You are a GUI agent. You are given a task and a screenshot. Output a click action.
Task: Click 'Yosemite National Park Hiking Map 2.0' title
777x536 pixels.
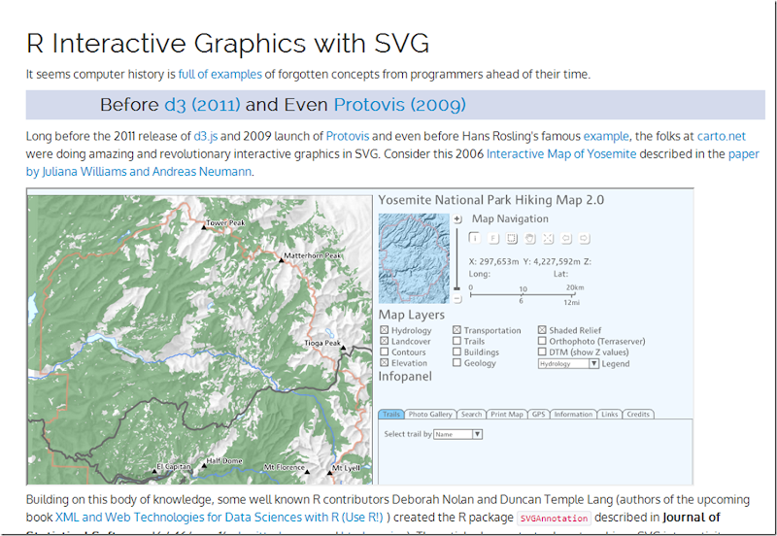click(x=491, y=200)
